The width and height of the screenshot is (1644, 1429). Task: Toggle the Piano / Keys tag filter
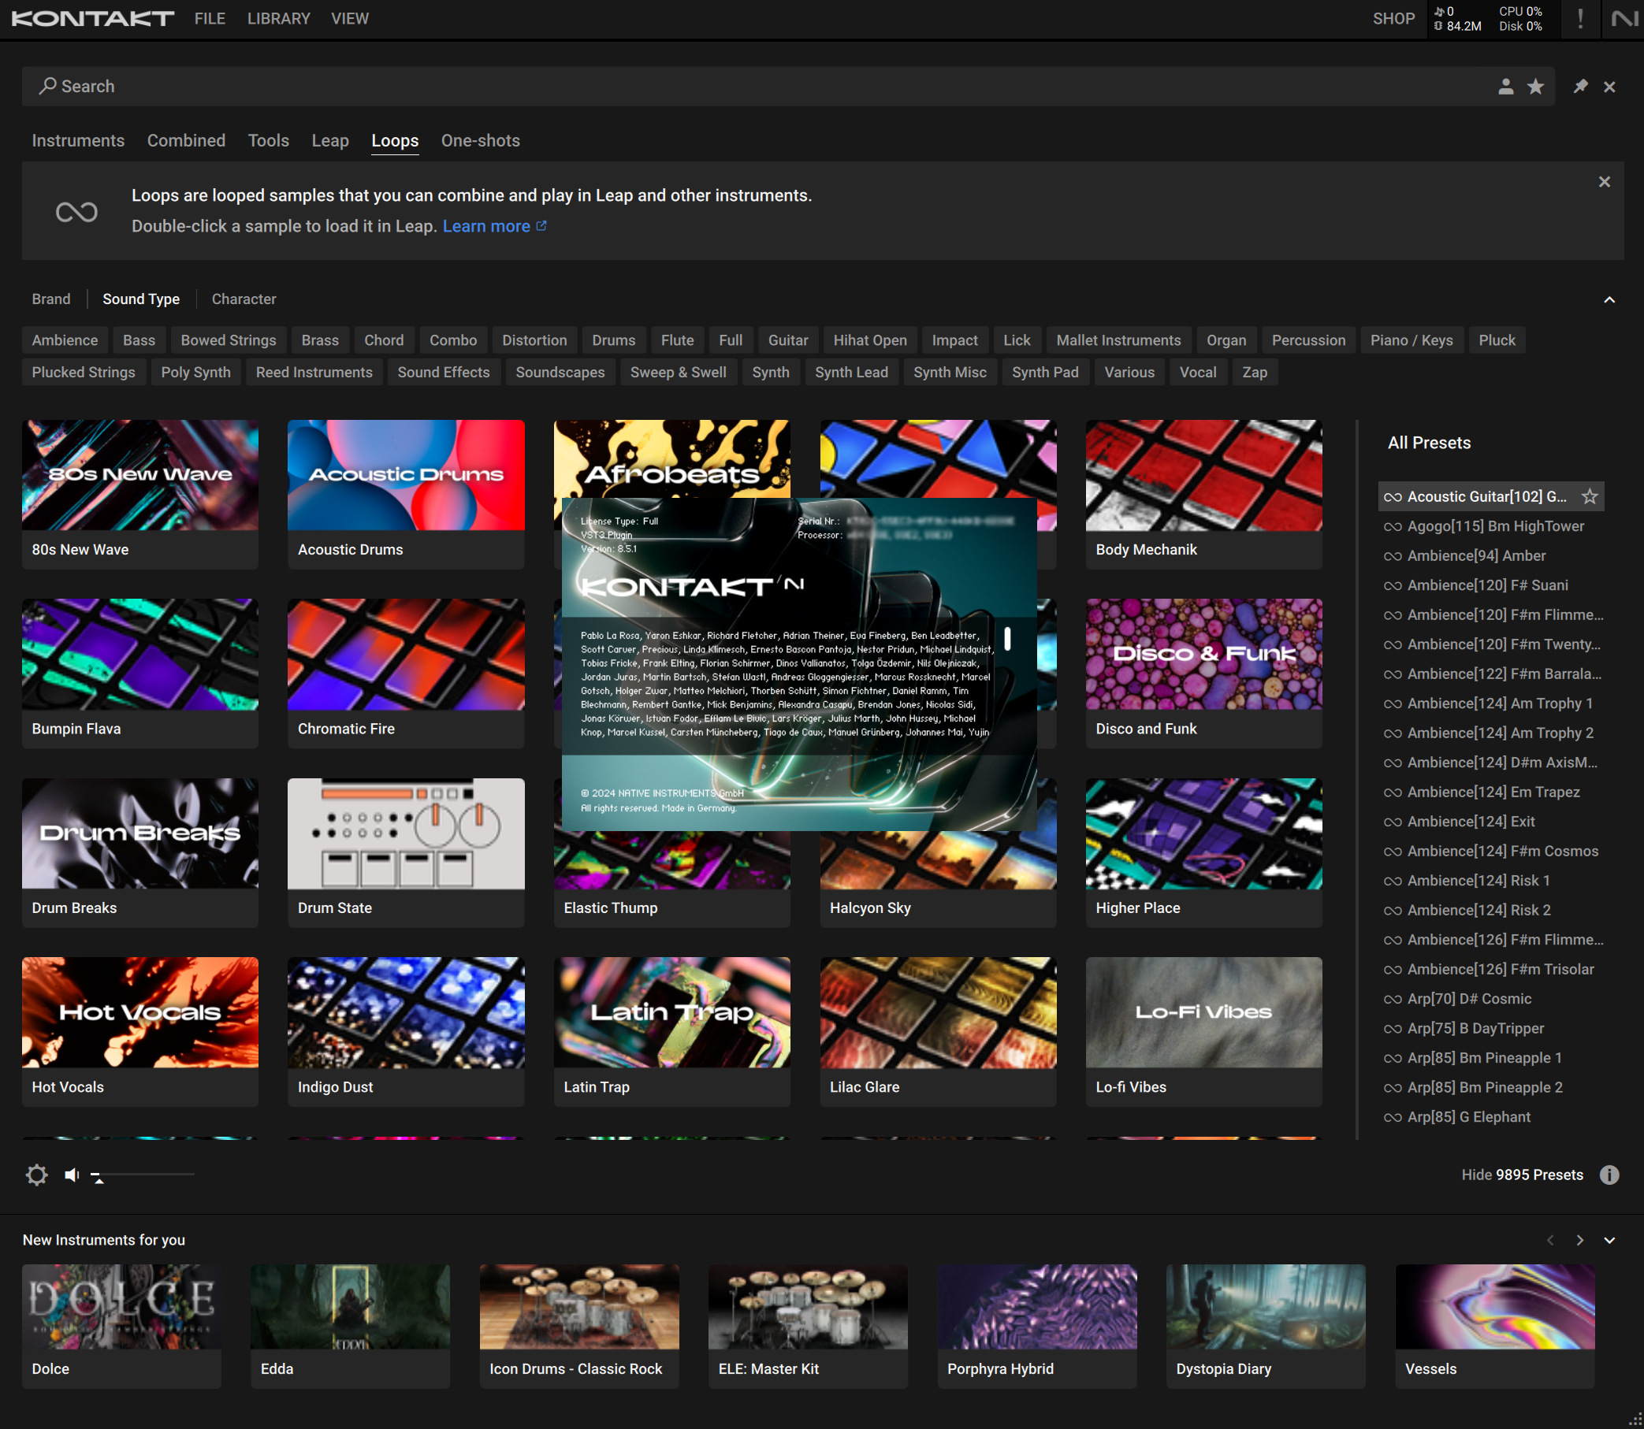pyautogui.click(x=1411, y=340)
